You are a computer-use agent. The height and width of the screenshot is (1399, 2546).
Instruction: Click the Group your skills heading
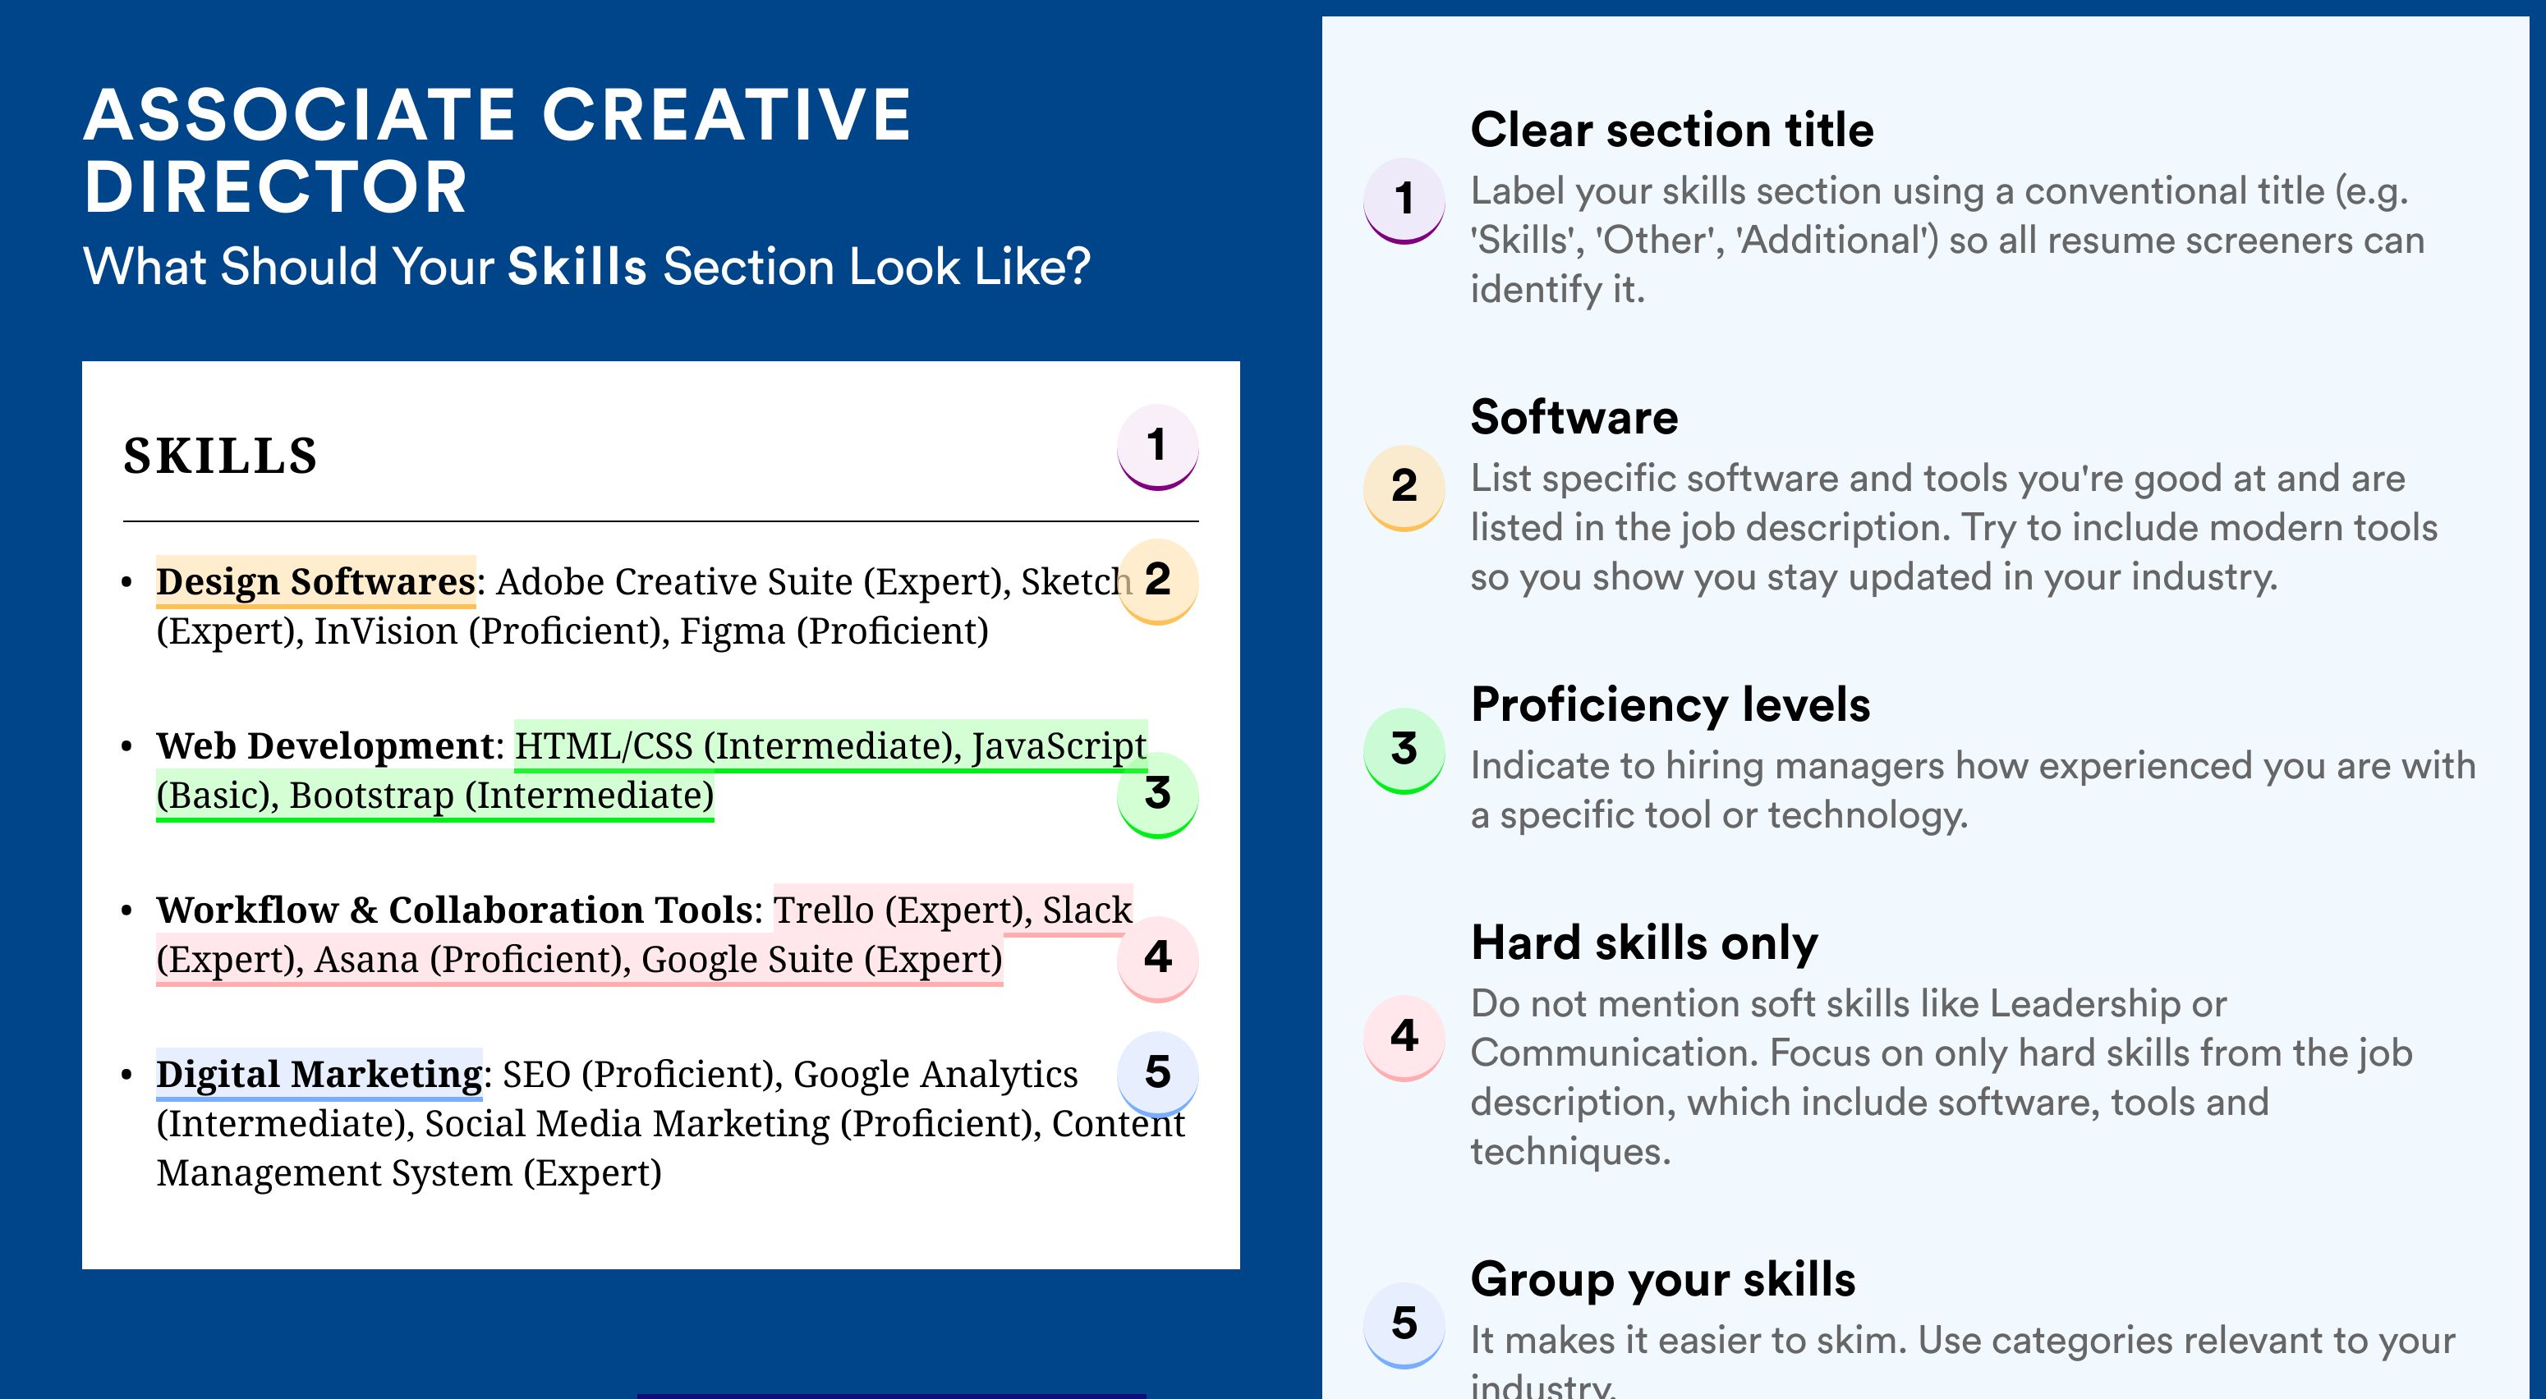pos(1663,1279)
